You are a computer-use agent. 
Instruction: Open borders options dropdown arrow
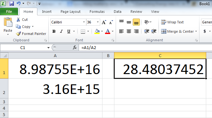pyautogui.click(x=88, y=31)
